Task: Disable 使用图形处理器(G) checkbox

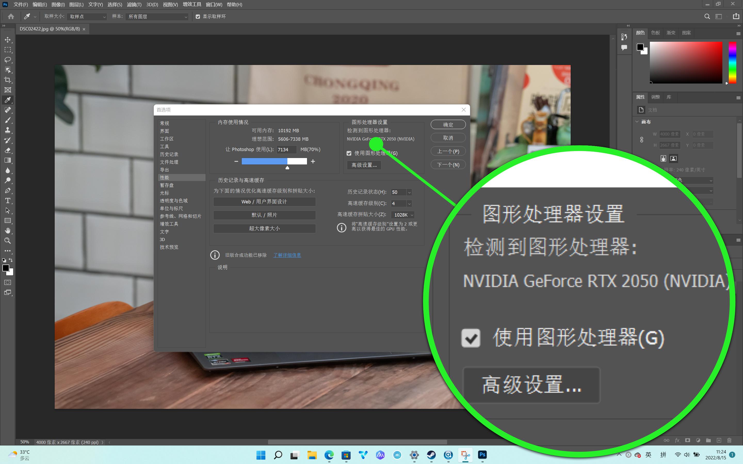Action: (x=349, y=153)
